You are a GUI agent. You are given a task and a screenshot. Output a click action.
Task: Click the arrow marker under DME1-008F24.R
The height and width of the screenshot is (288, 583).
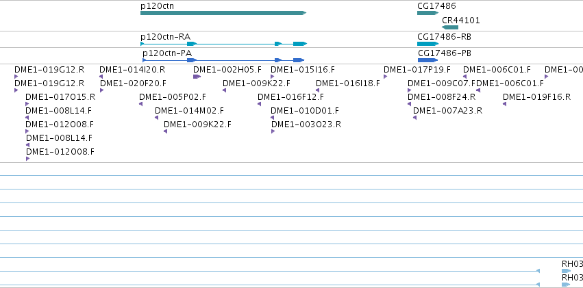tap(410, 104)
